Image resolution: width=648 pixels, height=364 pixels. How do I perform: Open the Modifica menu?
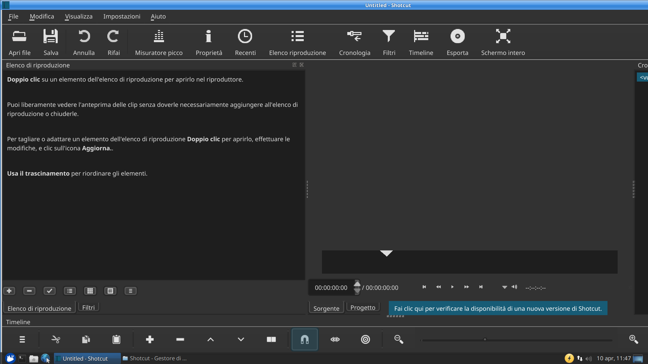pyautogui.click(x=42, y=16)
